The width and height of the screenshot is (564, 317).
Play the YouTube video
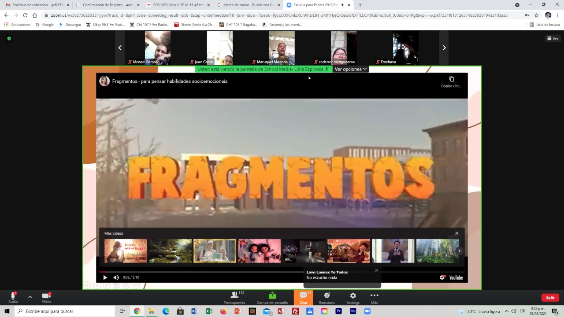tap(105, 277)
